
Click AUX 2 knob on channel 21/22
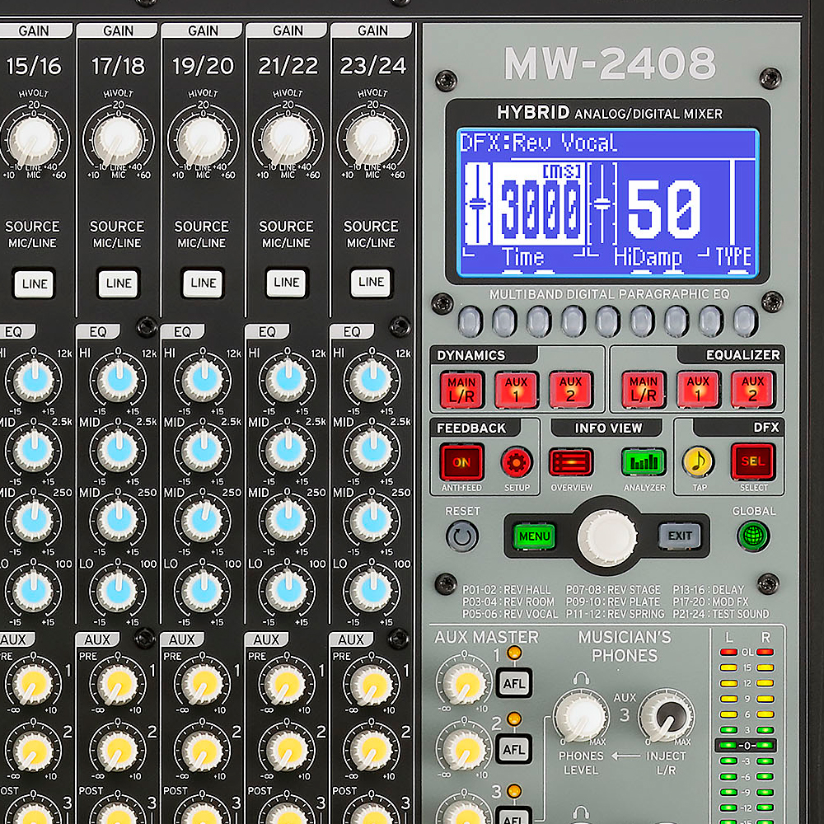pyautogui.click(x=288, y=751)
